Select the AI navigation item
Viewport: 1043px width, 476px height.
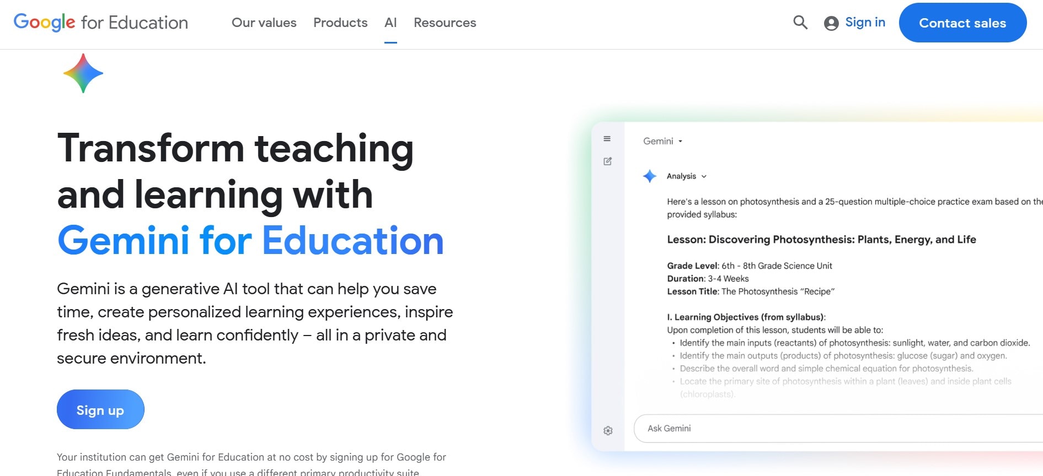pos(391,23)
